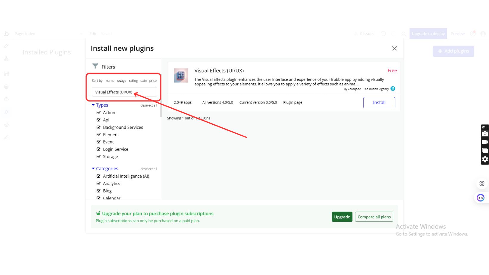The width and height of the screenshot is (489, 275).
Task: Install the Visual Effects (UI/UX) plugin
Action: click(379, 103)
